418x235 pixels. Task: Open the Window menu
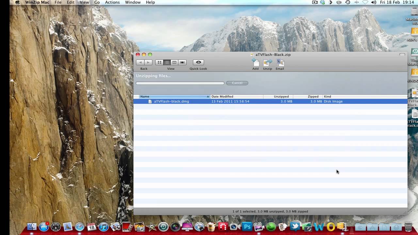(133, 2)
